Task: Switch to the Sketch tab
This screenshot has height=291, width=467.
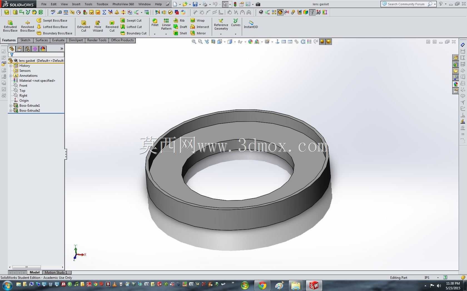Action: click(25, 40)
